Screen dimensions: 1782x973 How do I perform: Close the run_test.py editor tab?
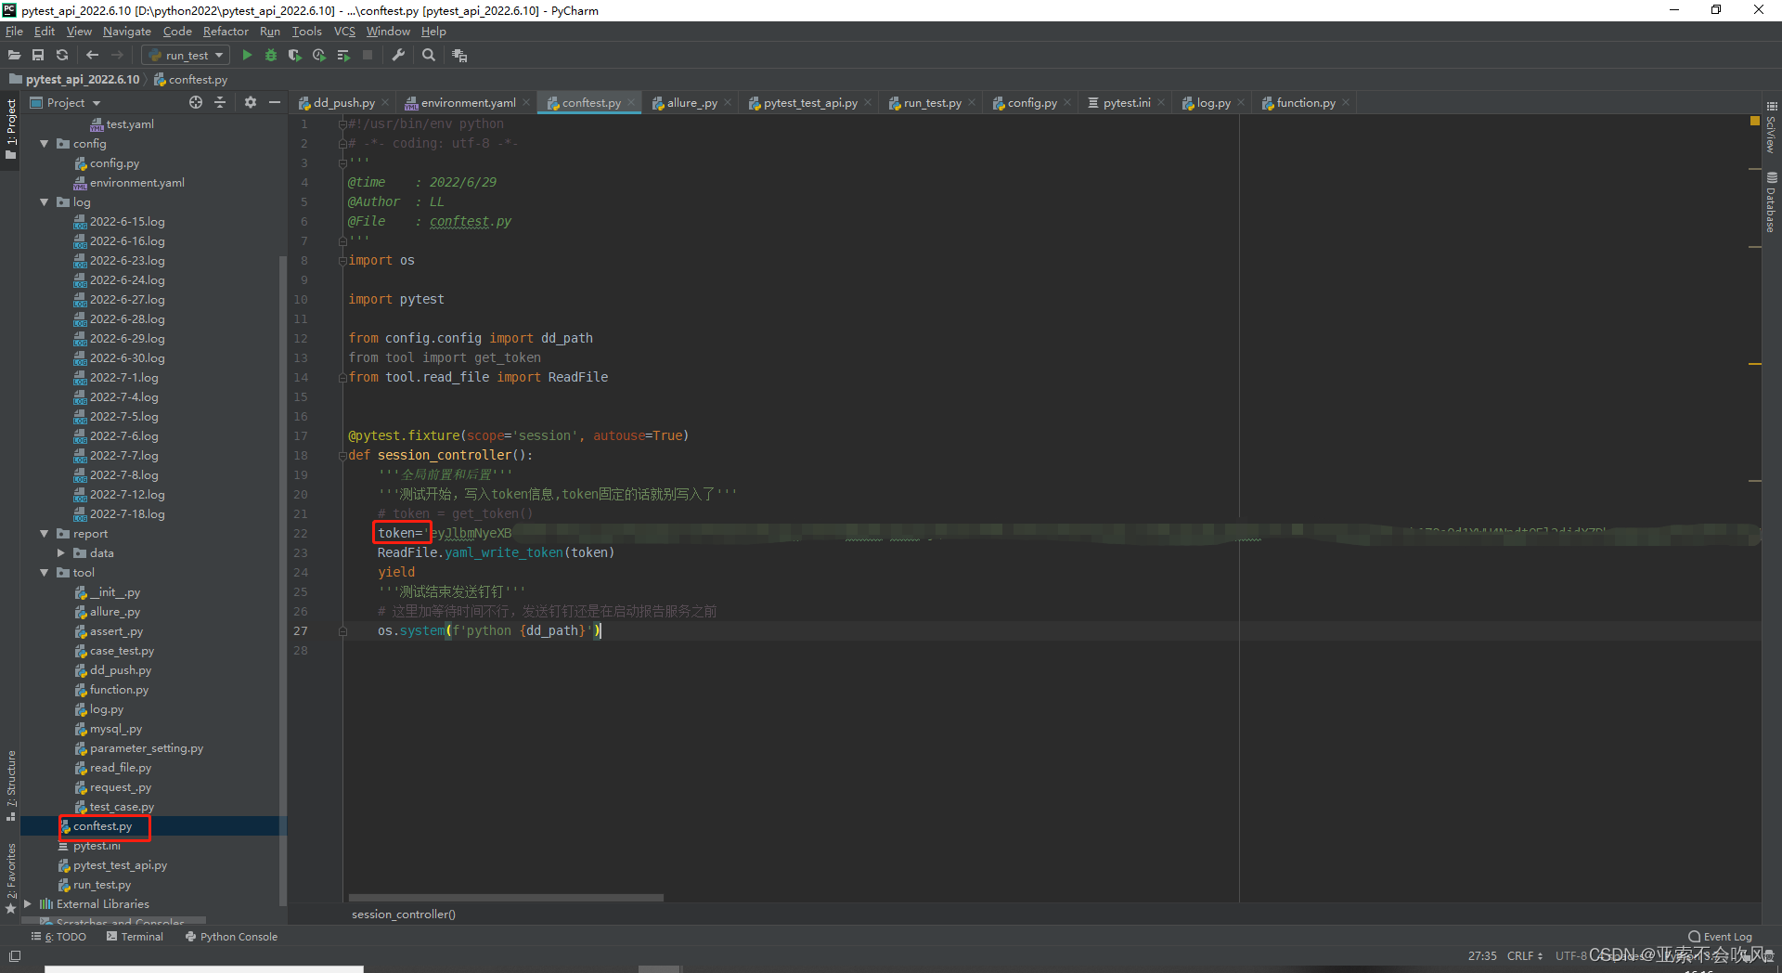point(972,103)
